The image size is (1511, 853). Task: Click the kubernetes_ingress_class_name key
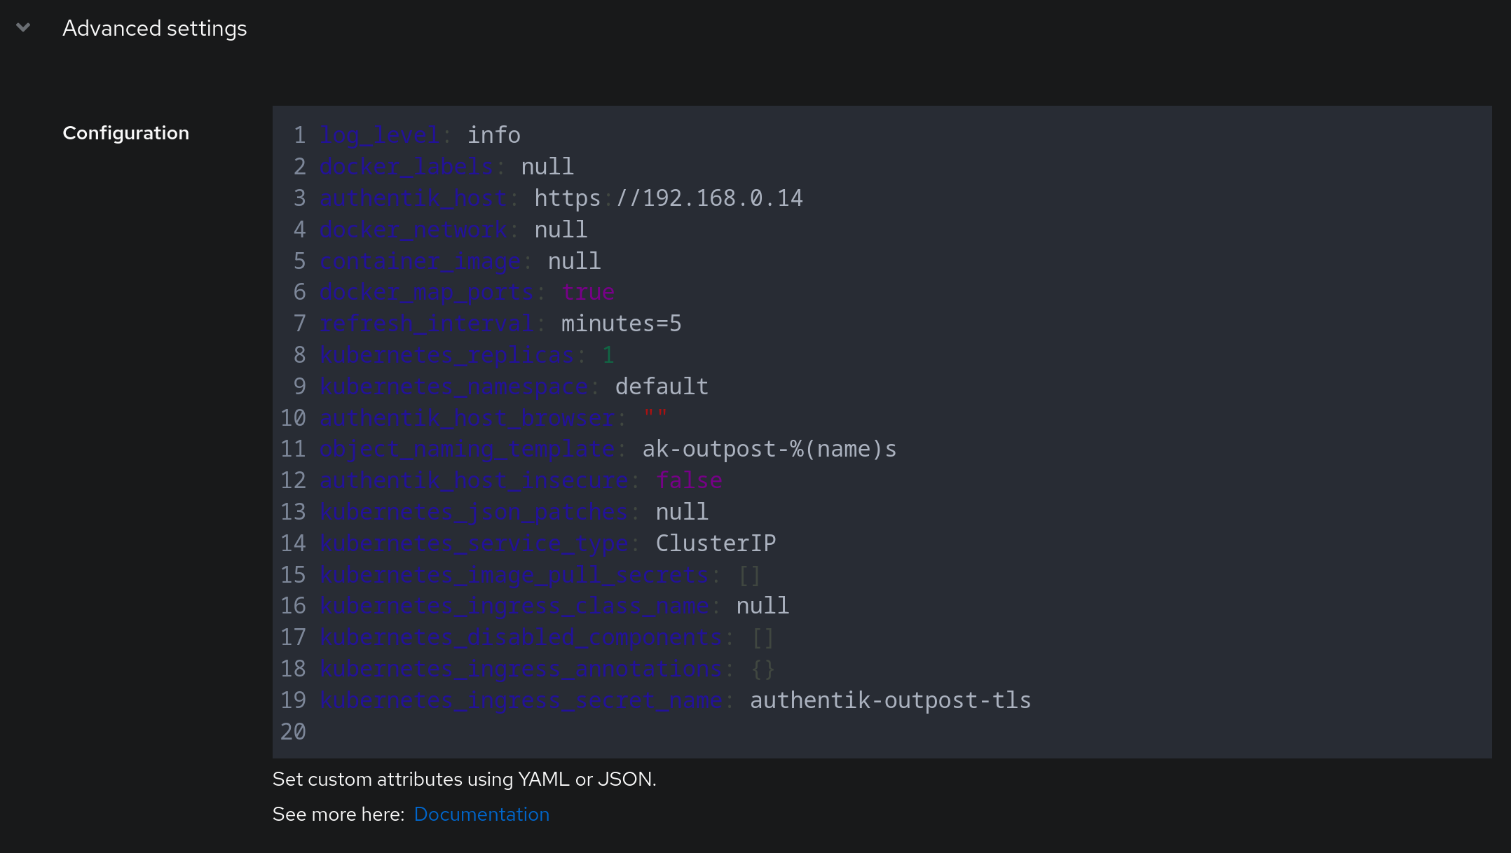[x=514, y=606]
